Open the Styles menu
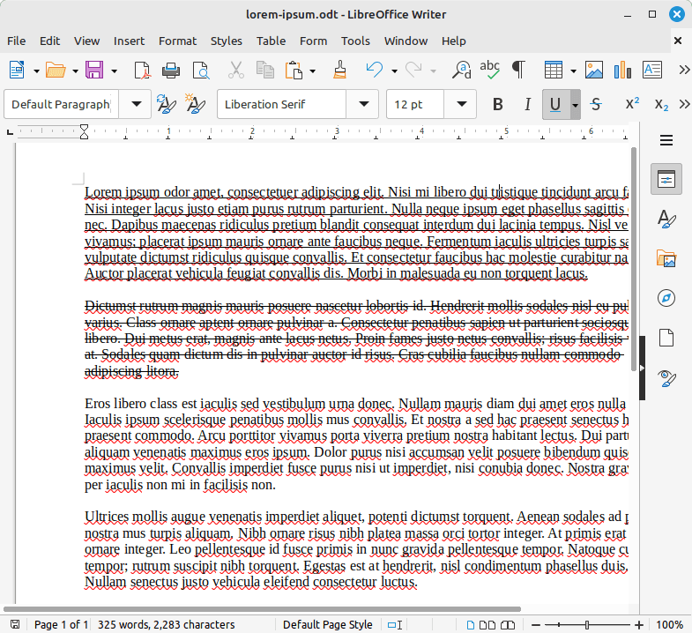Viewport: 692px width, 633px height. point(226,41)
